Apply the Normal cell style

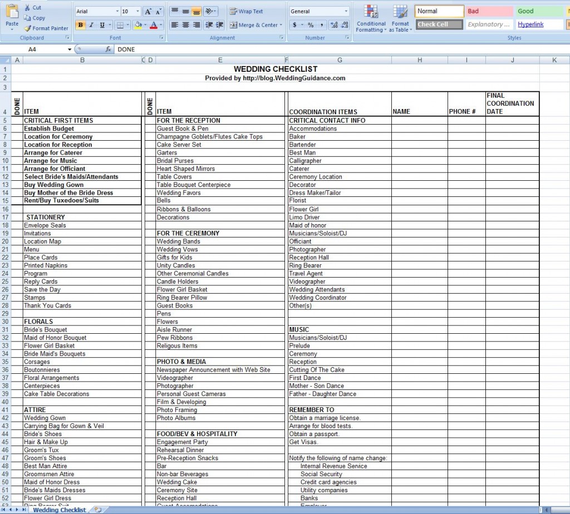click(439, 11)
